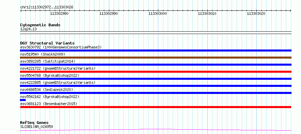Click the red bar for esv3681123
301x134 pixels.
pyautogui.click(x=156, y=107)
